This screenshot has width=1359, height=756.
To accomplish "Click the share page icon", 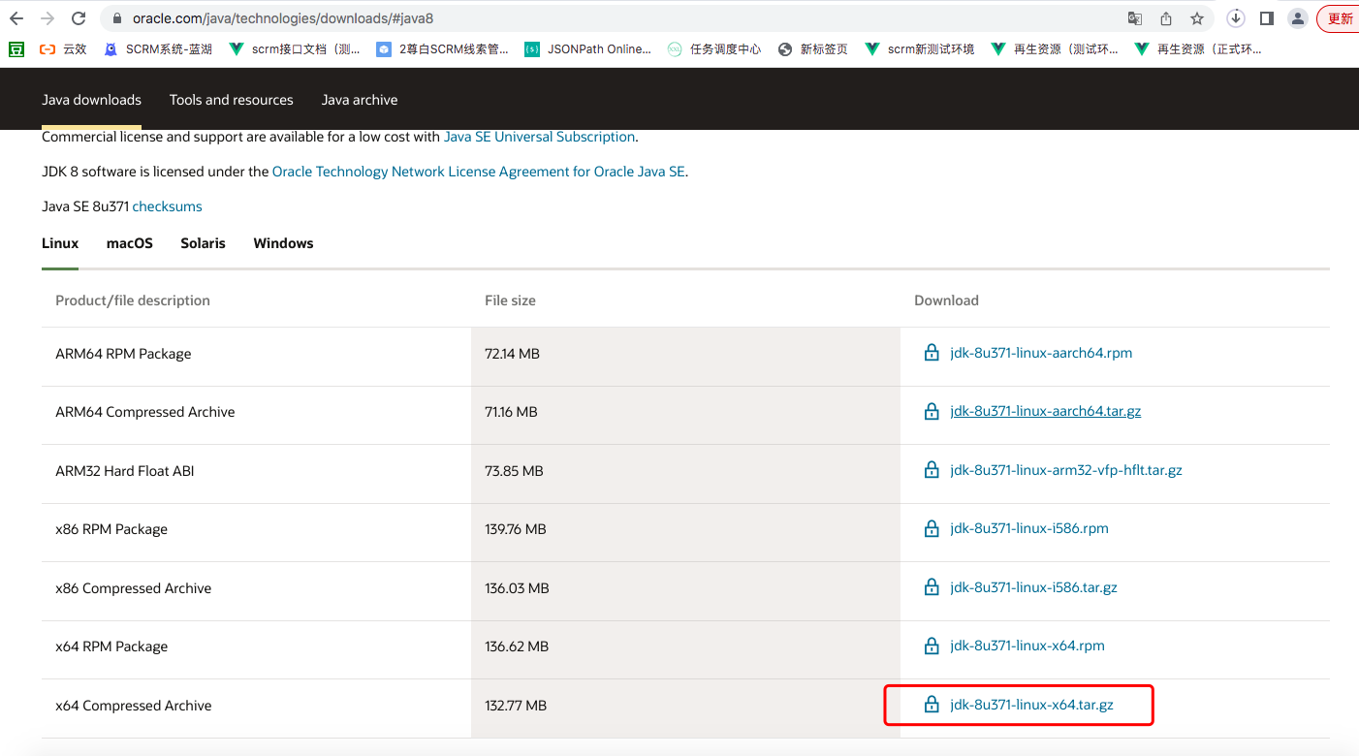I will click(1166, 18).
